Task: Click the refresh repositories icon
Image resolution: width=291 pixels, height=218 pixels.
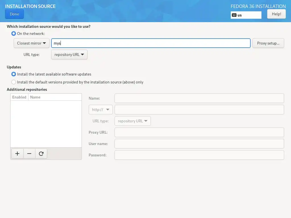Action: click(41, 154)
